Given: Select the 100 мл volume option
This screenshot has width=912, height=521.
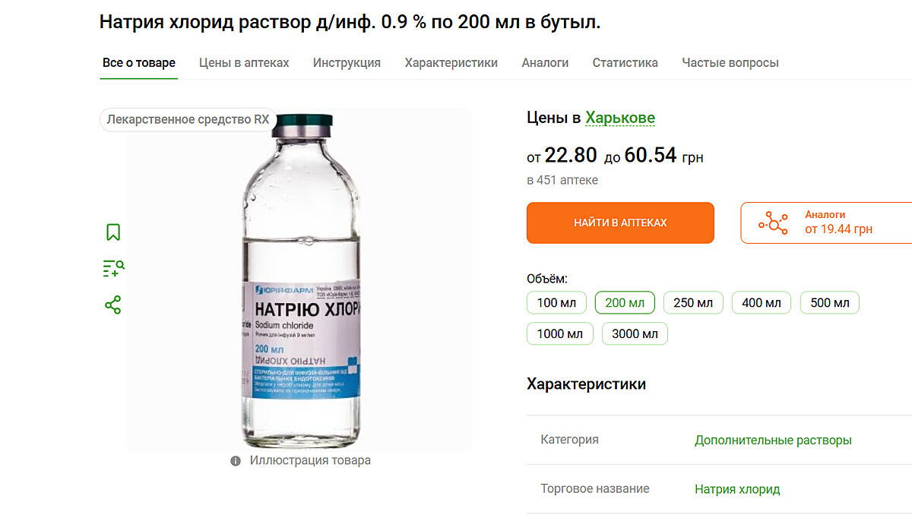Looking at the screenshot, I should (556, 303).
